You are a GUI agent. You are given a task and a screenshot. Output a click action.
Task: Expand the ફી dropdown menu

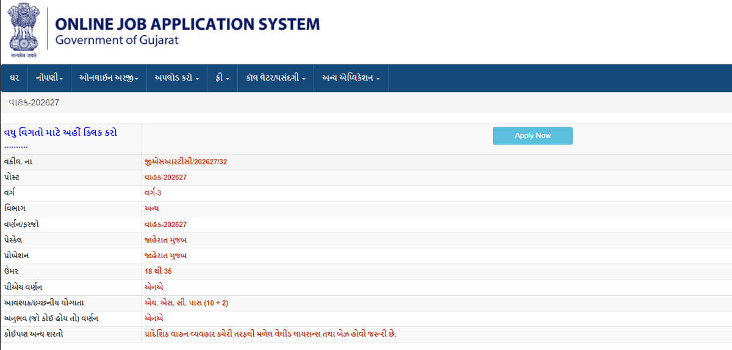222,78
